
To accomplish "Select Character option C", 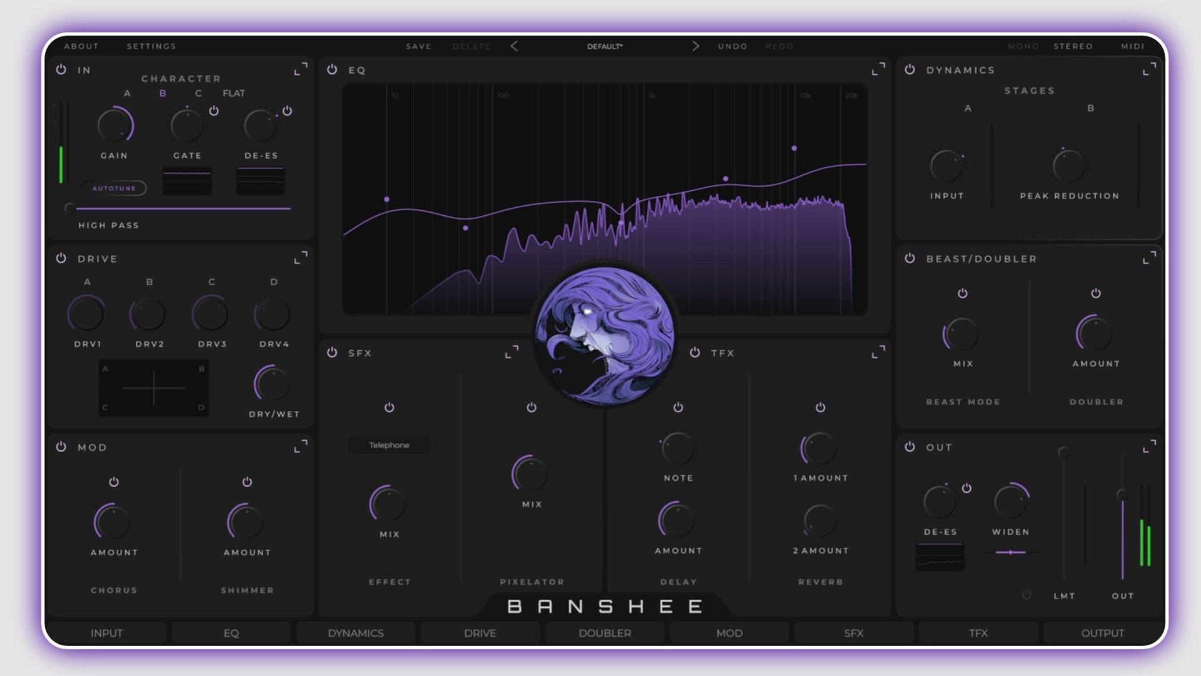I will pyautogui.click(x=198, y=93).
